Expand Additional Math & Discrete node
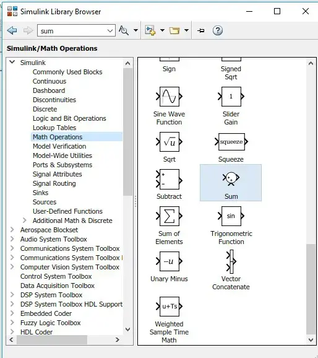Viewport: 318px width, 358px height. click(25, 220)
